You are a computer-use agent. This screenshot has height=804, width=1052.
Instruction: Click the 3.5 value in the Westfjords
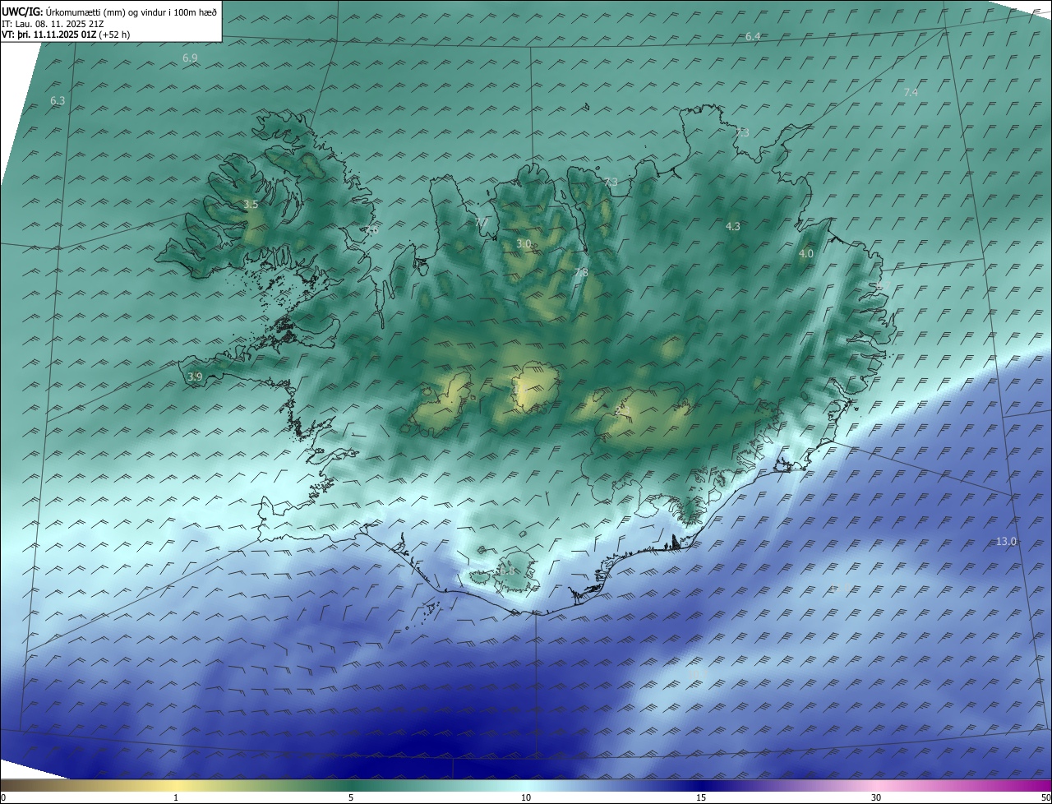tap(251, 205)
